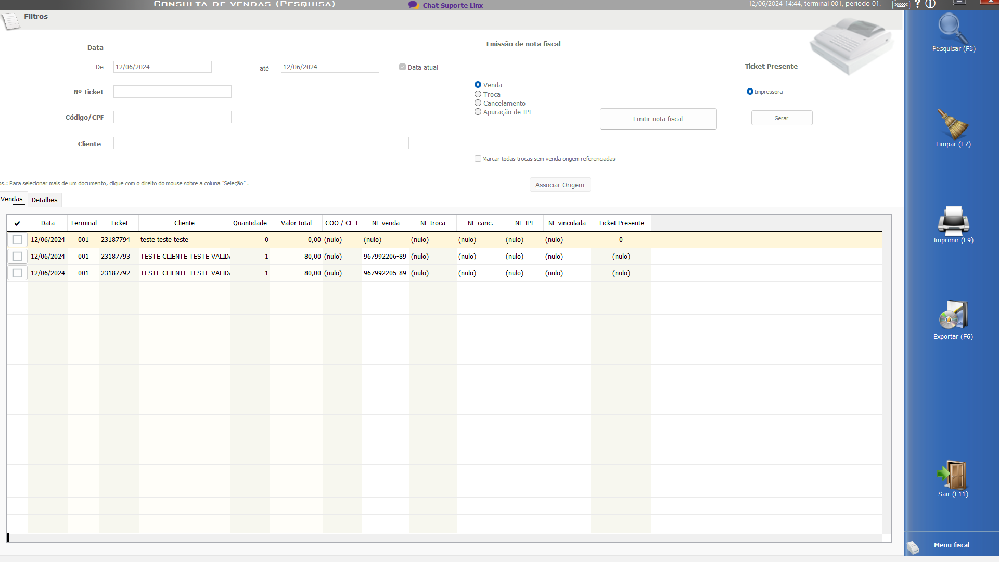The width and height of the screenshot is (999, 562).
Task: Click the Limpar (F7) broom icon
Action: (953, 124)
